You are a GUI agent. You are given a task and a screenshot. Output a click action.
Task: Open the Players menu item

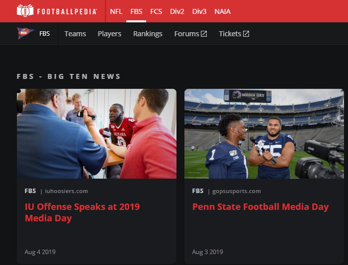[109, 34]
